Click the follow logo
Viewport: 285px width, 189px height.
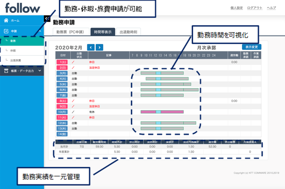pyautogui.click(x=22, y=8)
